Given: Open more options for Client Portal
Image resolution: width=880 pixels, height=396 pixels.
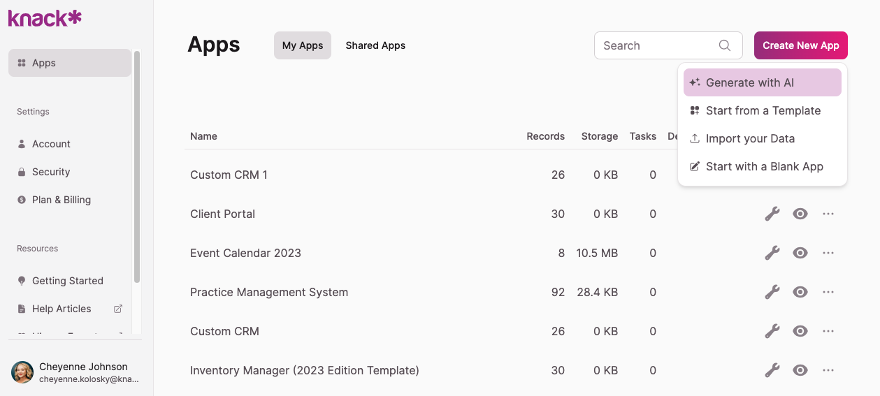Looking at the screenshot, I should (x=828, y=214).
